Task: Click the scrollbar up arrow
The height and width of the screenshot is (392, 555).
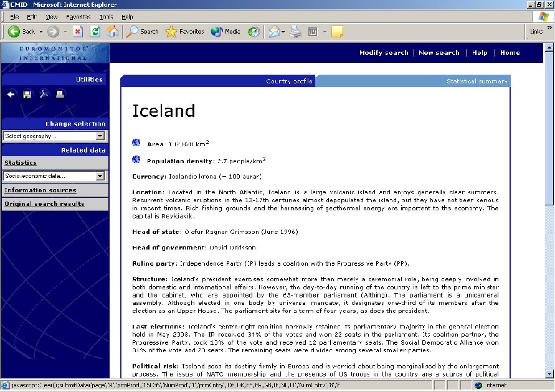Action: tap(549, 47)
